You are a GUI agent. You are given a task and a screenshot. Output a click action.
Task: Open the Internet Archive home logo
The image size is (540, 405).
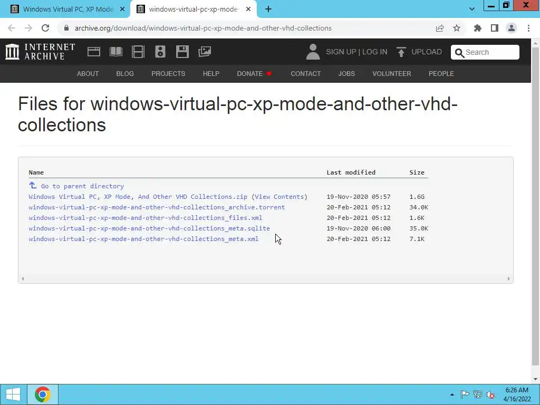40,52
